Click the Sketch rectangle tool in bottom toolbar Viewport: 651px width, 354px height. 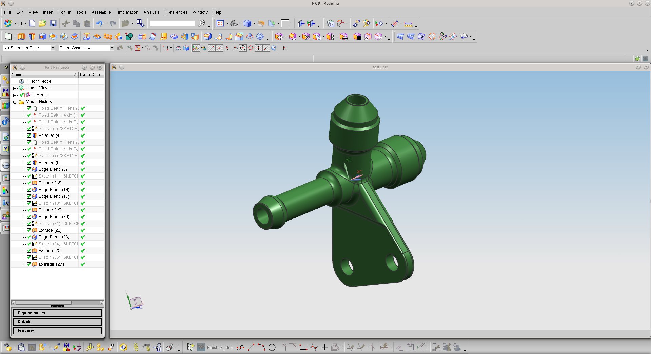303,347
